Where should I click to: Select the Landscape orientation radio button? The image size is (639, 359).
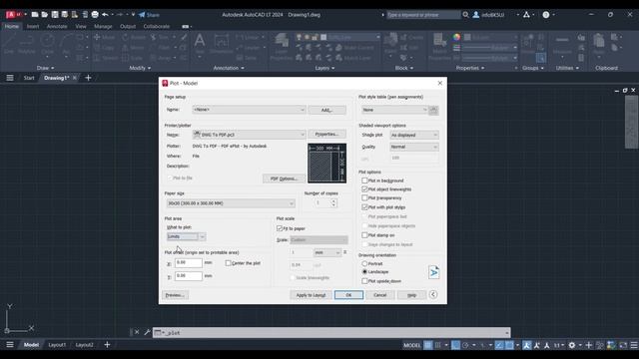pos(364,272)
